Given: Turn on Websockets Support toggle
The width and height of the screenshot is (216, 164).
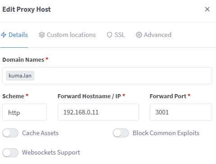Looking at the screenshot, I should pos(10,153).
